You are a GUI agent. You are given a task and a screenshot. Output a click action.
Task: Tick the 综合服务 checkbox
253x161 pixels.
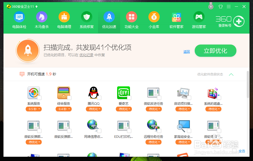pos(69,98)
